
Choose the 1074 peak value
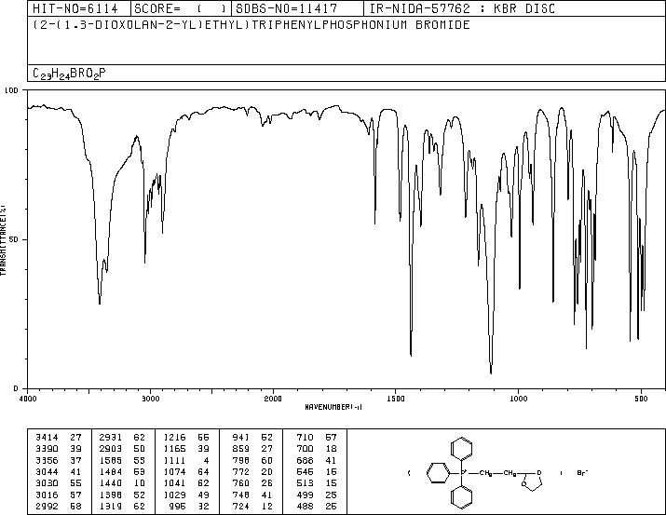coord(175,471)
